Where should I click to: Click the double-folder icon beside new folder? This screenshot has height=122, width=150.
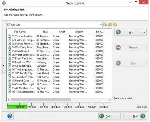(115, 24)
